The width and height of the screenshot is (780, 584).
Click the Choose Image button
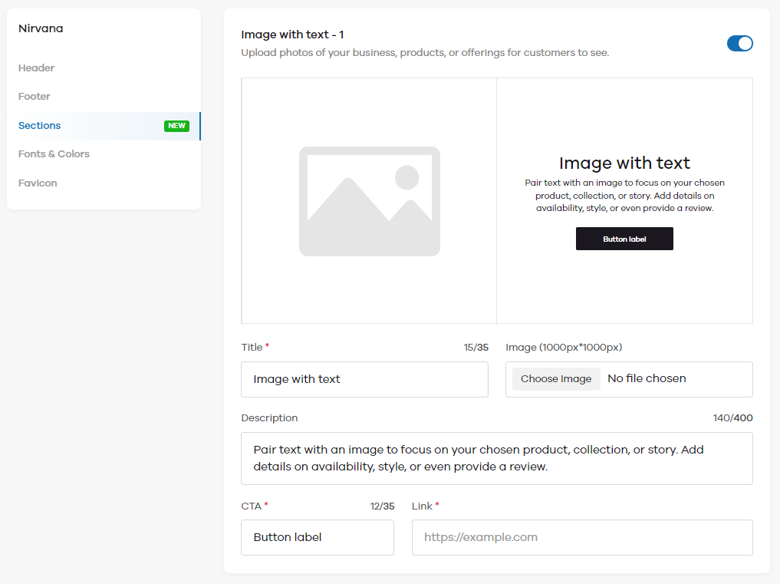coord(556,379)
